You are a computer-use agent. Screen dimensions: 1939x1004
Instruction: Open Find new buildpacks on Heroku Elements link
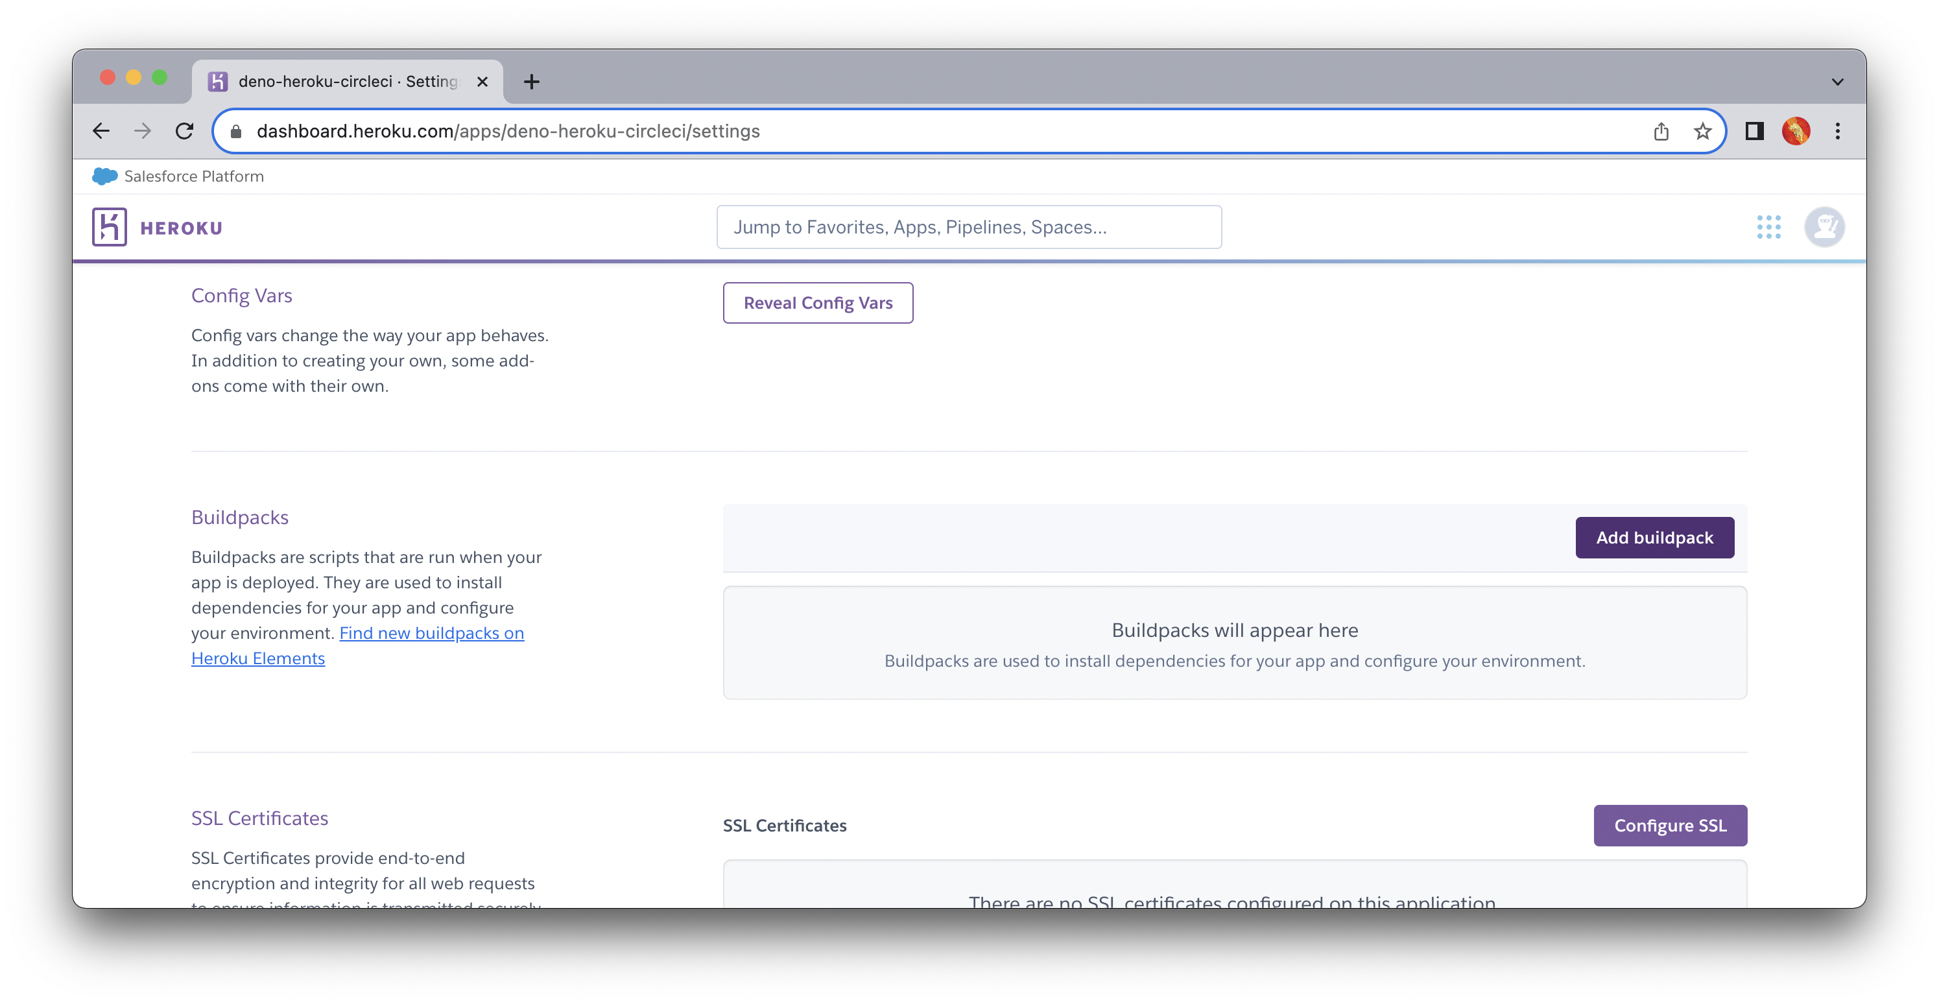click(x=431, y=633)
